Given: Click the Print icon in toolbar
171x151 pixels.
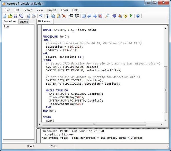Looking at the screenshot, I should (x=34, y=16).
